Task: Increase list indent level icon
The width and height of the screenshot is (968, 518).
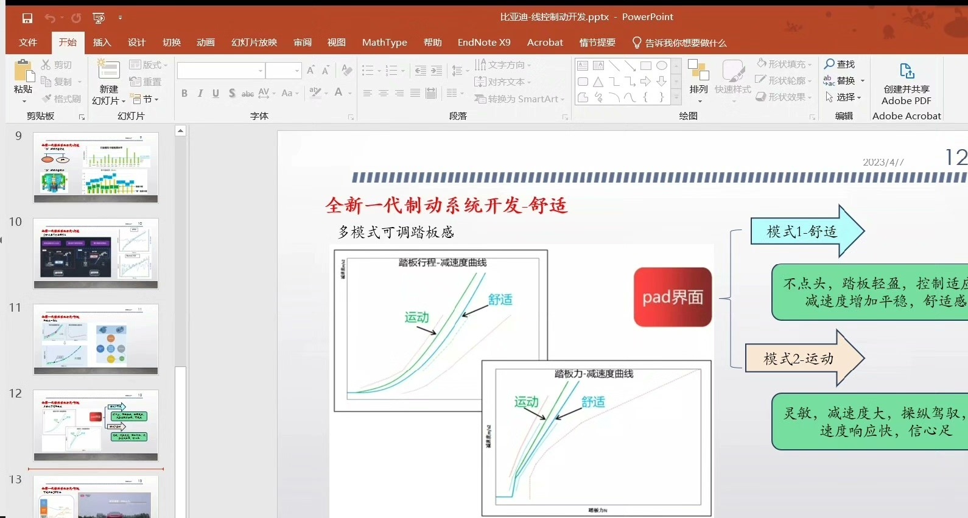Action: [437, 71]
